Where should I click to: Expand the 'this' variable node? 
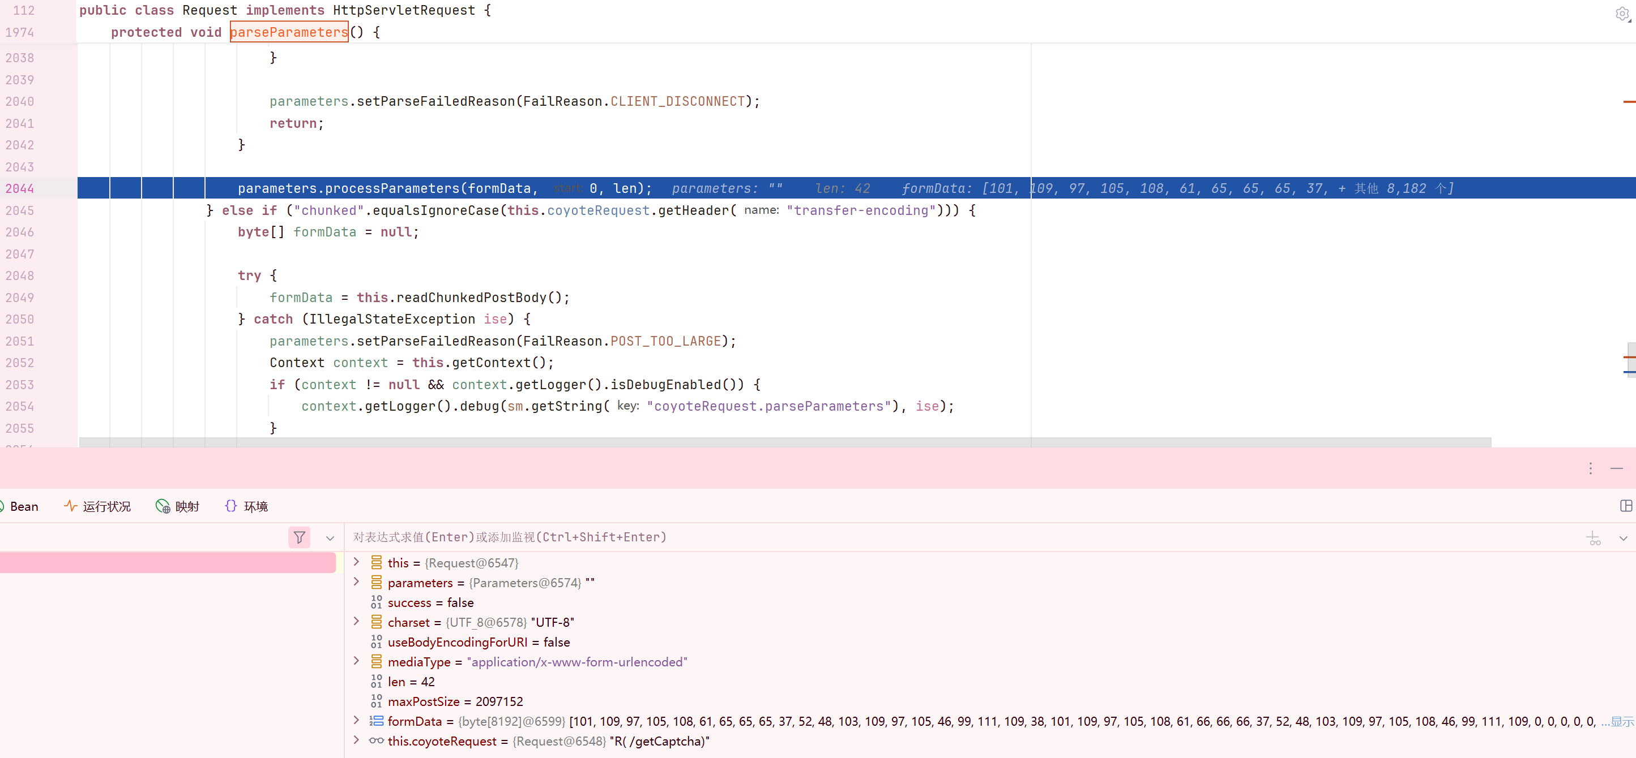[x=356, y=562]
